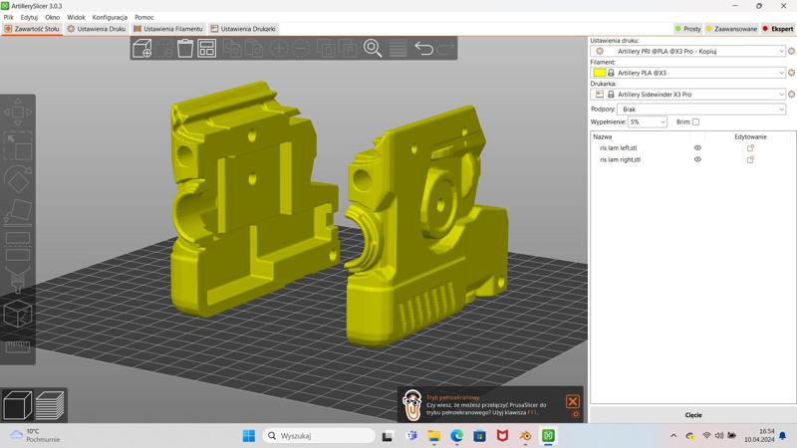Click the Add model cube icon
Image resolution: width=797 pixels, height=448 pixels.
[142, 49]
